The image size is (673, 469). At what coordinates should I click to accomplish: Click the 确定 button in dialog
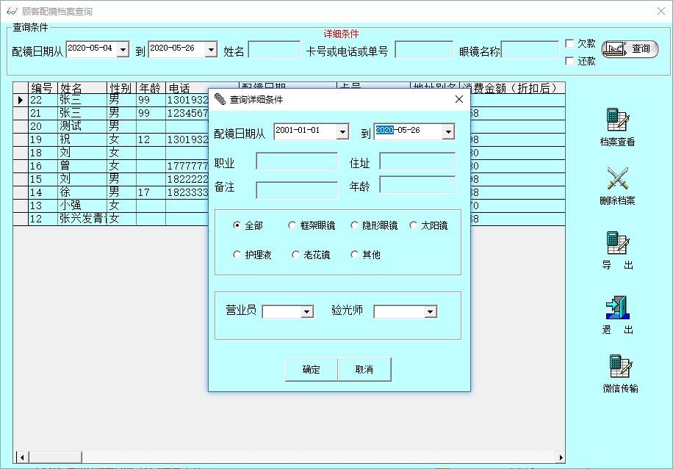tap(311, 370)
